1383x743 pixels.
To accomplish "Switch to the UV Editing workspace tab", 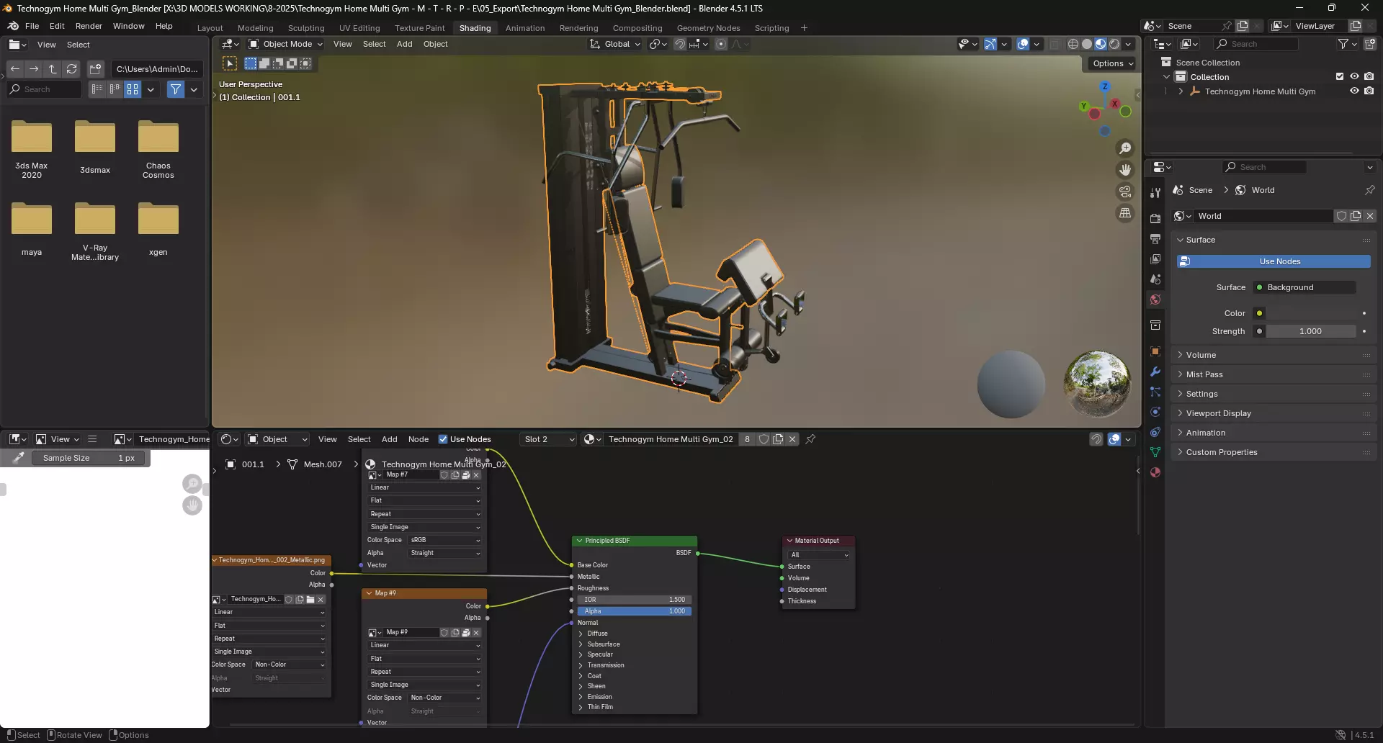I will pos(359,28).
